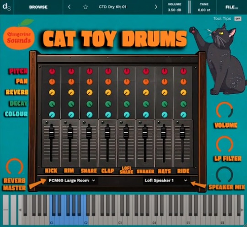
Task: Open the FILE... menu
Action: [x=232, y=7]
